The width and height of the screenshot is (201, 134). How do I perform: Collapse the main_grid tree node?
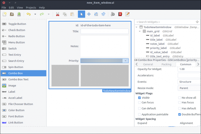(x=140, y=31)
